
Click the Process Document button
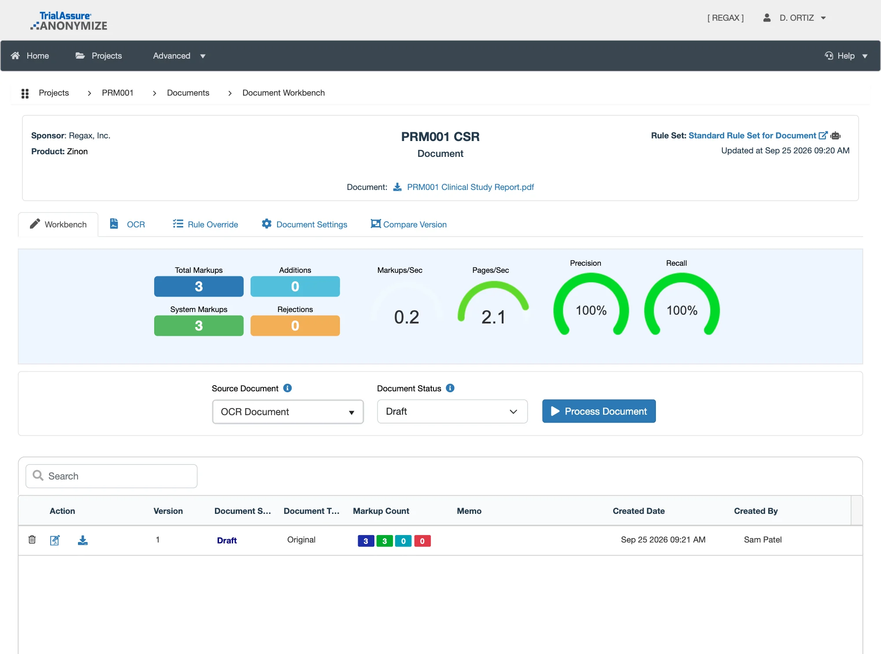point(599,411)
